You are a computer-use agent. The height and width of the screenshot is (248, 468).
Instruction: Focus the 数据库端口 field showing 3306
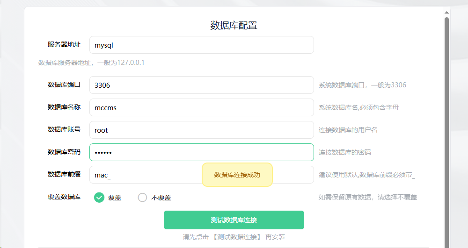coord(201,85)
